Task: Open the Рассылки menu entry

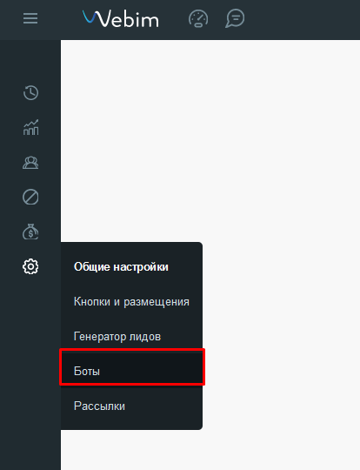Action: [99, 406]
